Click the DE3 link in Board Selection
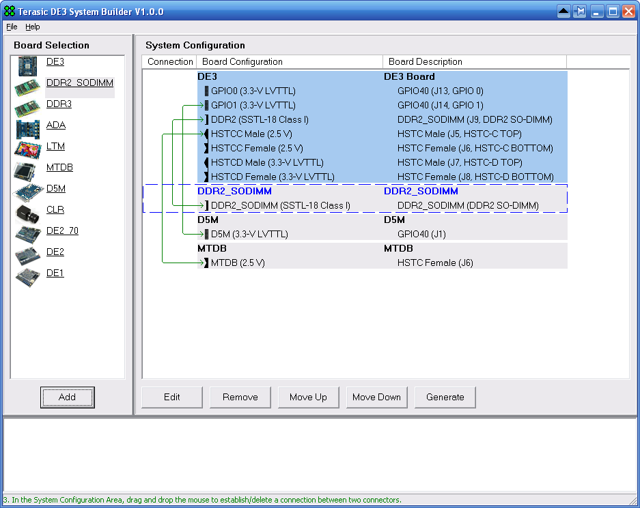This screenshot has width=640, height=508. coord(55,61)
